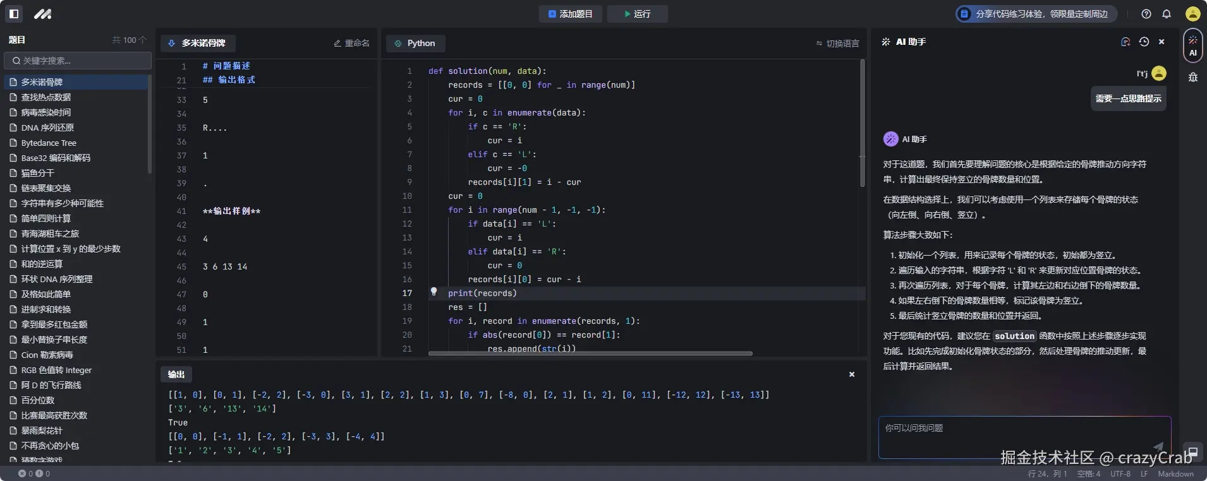Select the 多米诺骨牌 problem tab
This screenshot has width=1207, height=481.
pos(197,44)
